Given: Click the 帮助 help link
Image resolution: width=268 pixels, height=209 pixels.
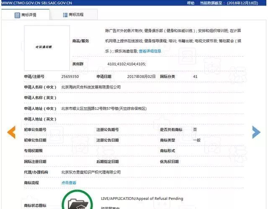Looking at the screenshot, I should pyautogui.click(x=191, y=3).
